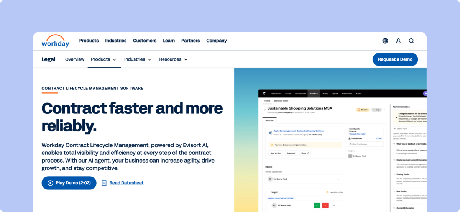This screenshot has width=460, height=212.
Task: Click the Workday logo
Action: pos(55,41)
